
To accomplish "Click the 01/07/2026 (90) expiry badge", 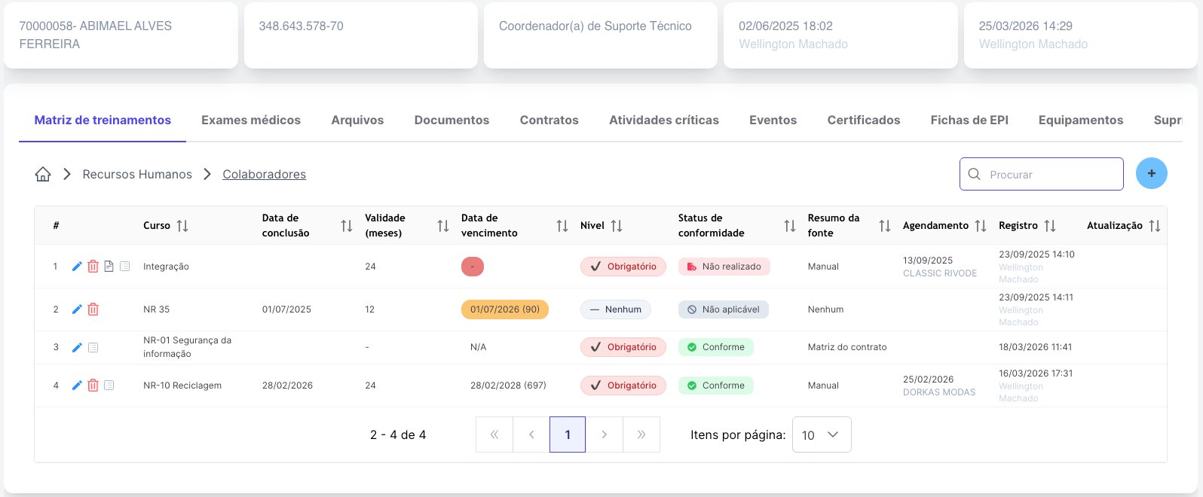I will [x=505, y=309].
